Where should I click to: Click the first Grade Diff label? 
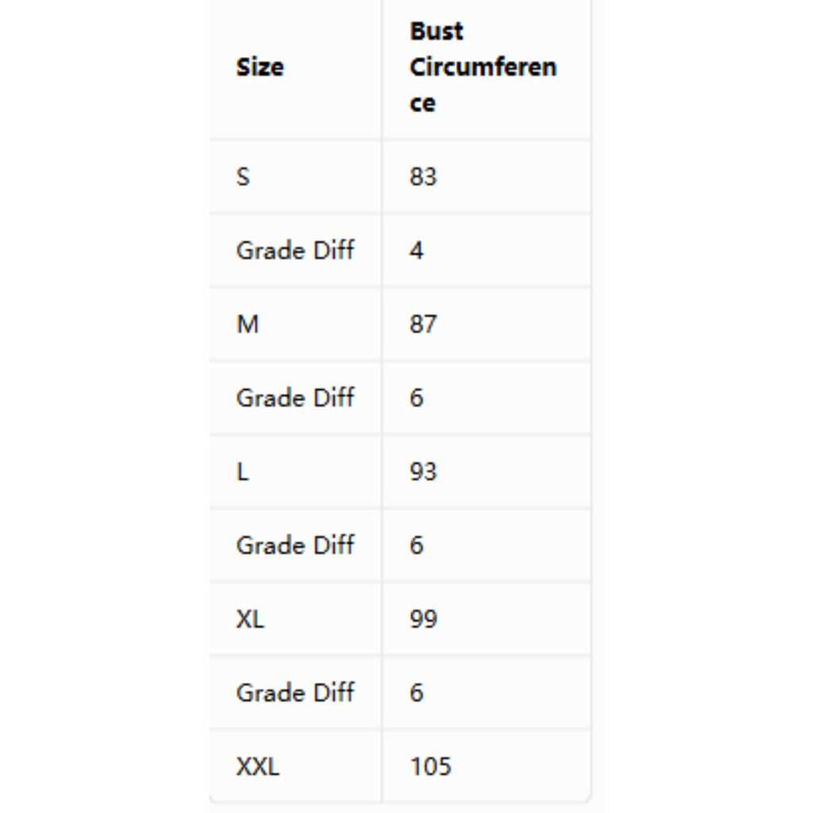click(x=295, y=250)
